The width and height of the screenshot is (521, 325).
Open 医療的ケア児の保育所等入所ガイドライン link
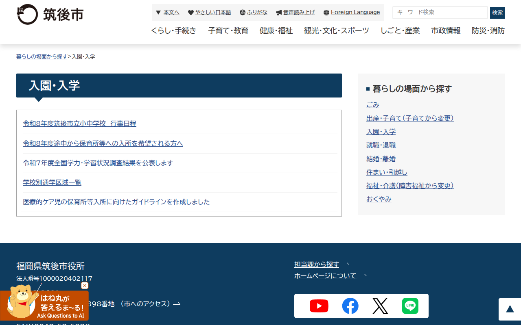(116, 202)
